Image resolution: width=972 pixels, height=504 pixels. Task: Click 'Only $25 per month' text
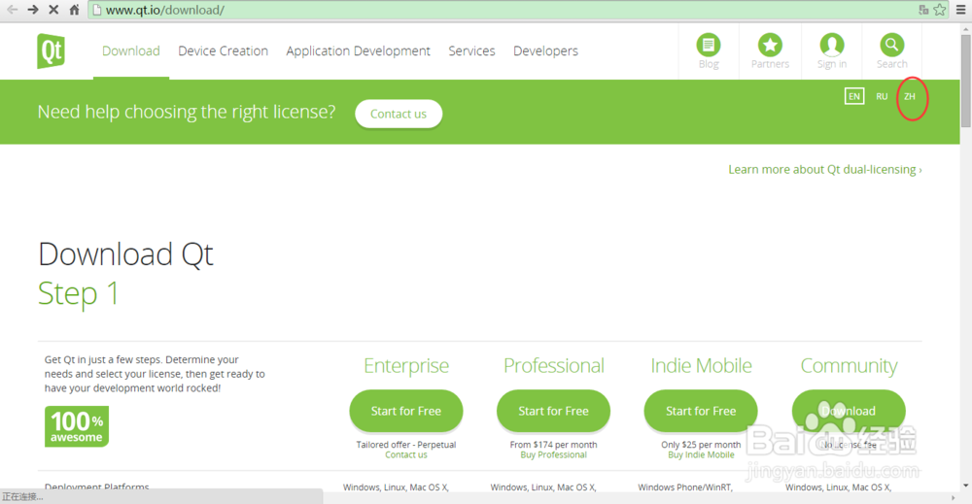[701, 445]
